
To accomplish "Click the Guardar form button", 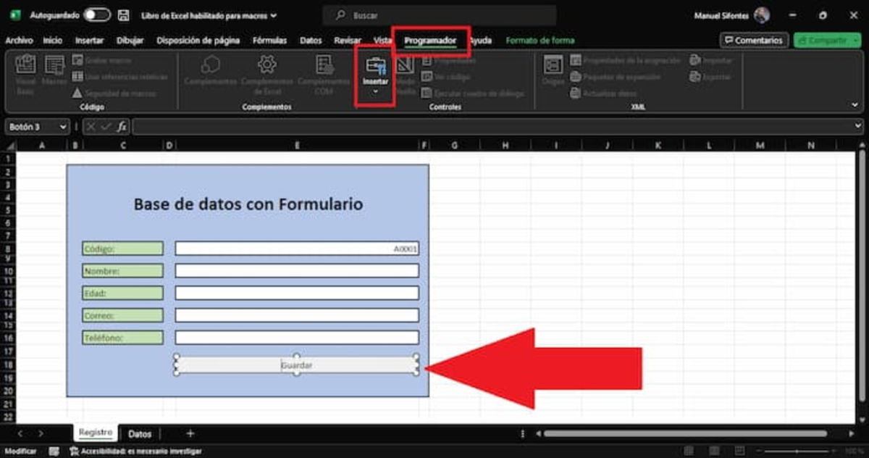I will pos(295,365).
